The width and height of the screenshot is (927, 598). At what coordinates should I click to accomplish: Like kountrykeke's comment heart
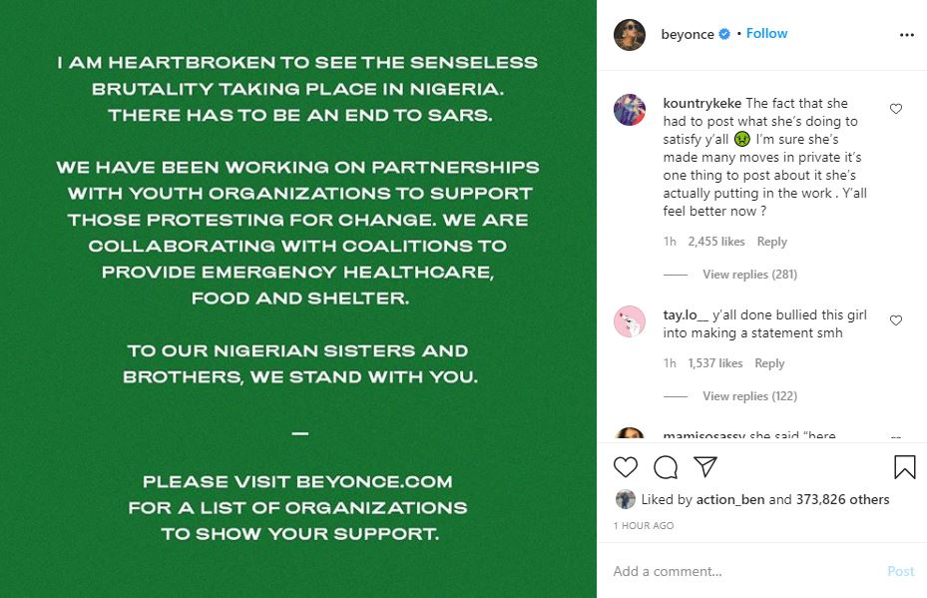click(x=896, y=109)
